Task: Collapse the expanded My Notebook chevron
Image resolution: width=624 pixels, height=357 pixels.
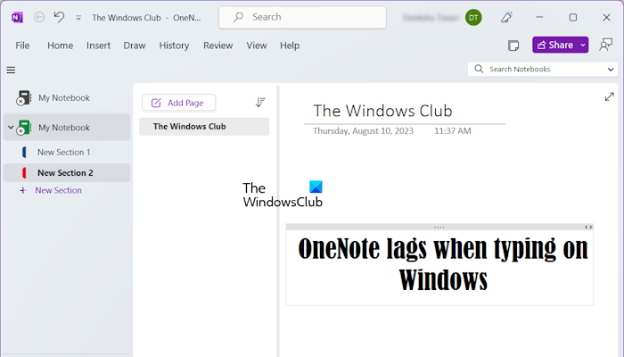Action: (11, 128)
